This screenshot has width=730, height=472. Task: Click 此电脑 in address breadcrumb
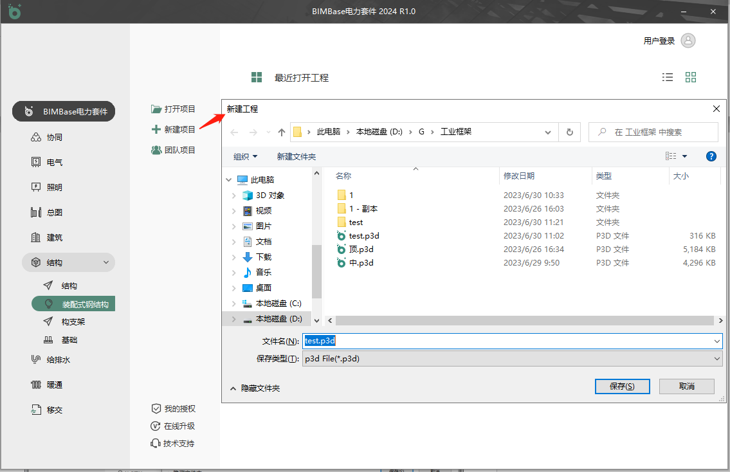click(328, 132)
